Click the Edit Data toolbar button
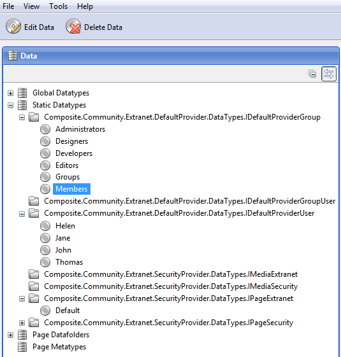Image resolution: width=341 pixels, height=357 pixels. 30,27
